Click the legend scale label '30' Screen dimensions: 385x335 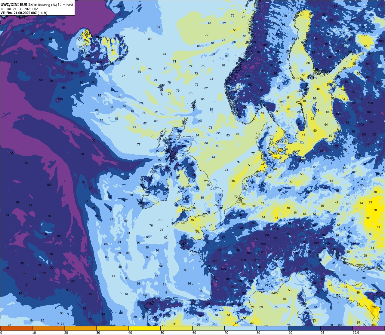click(98, 333)
